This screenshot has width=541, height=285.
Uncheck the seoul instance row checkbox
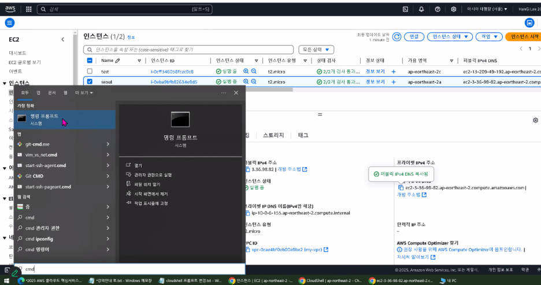(90, 82)
